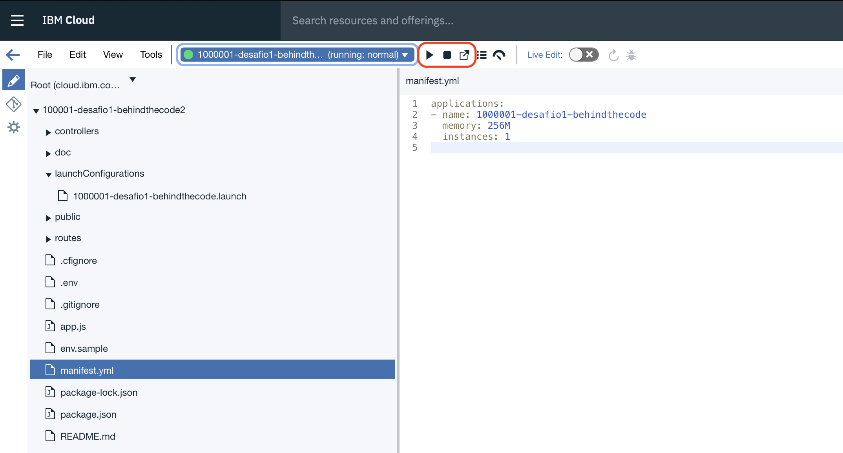Click the Git repository sidebar icon
The image size is (843, 453).
click(14, 104)
